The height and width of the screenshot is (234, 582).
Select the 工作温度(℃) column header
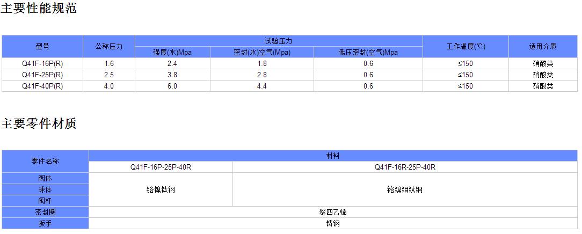click(465, 47)
